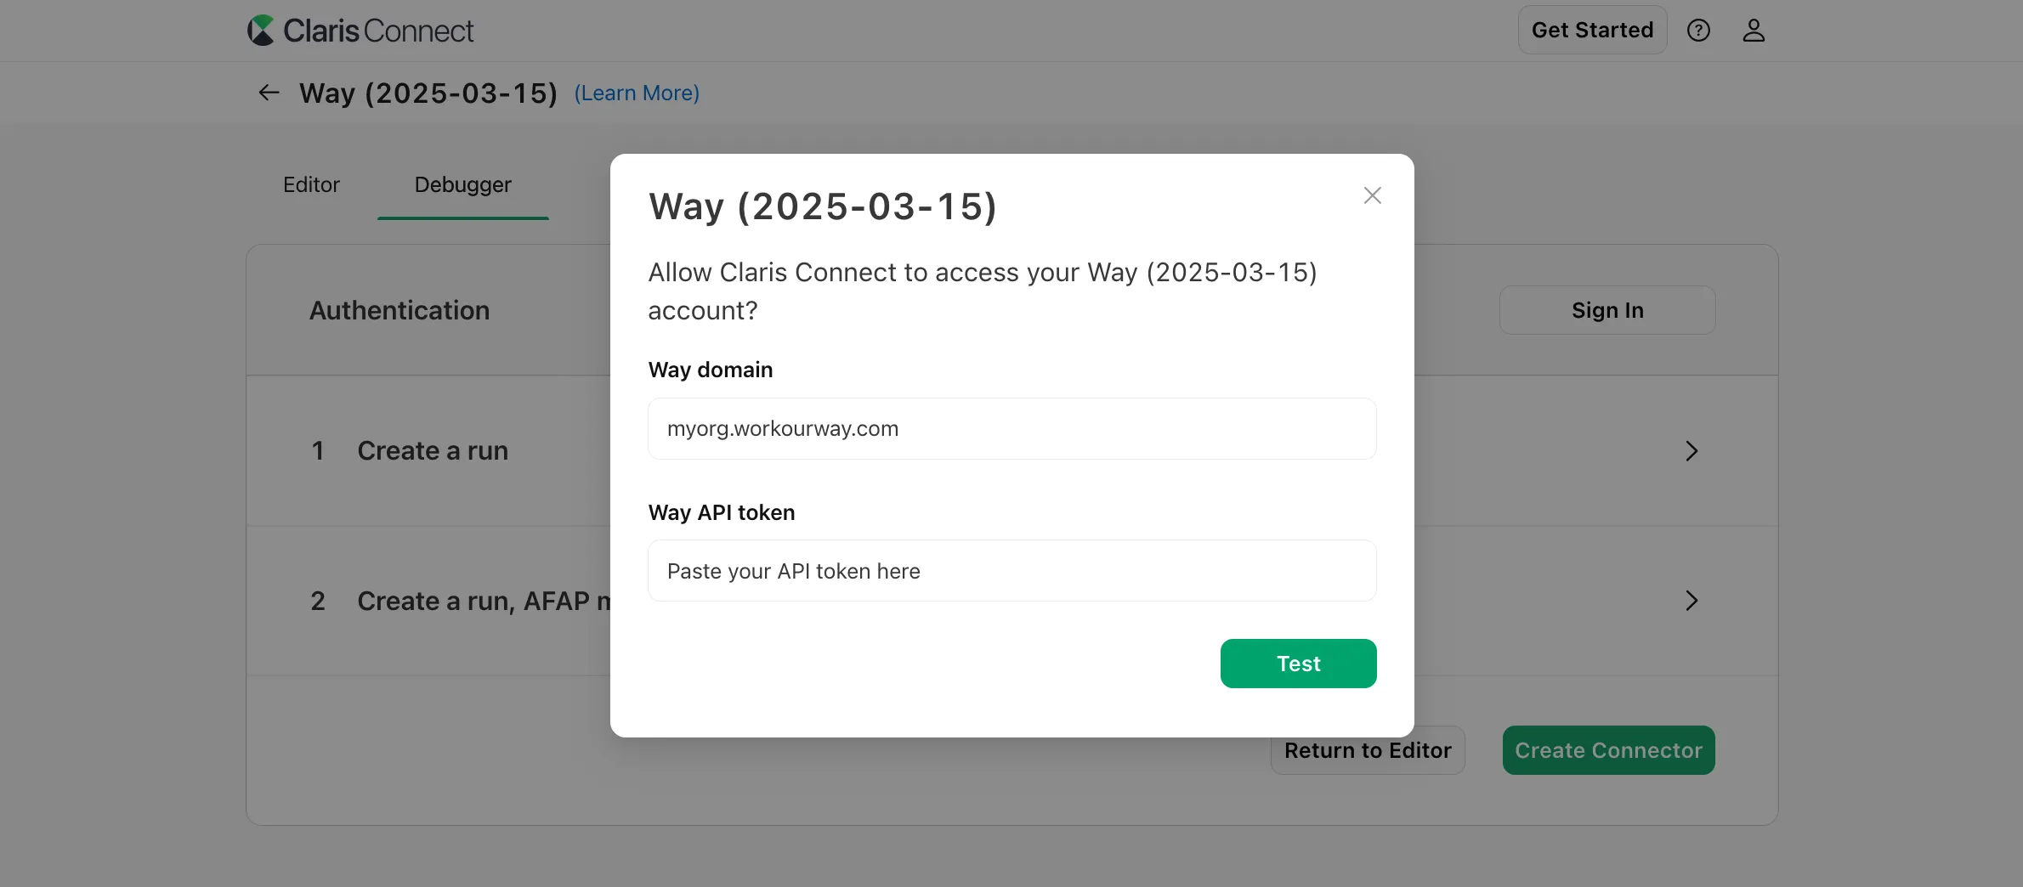Open the help question mark icon
This screenshot has height=887, width=2023.
click(x=1699, y=30)
